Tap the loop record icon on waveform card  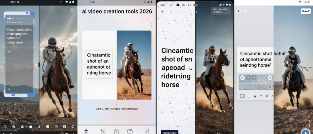(270, 78)
